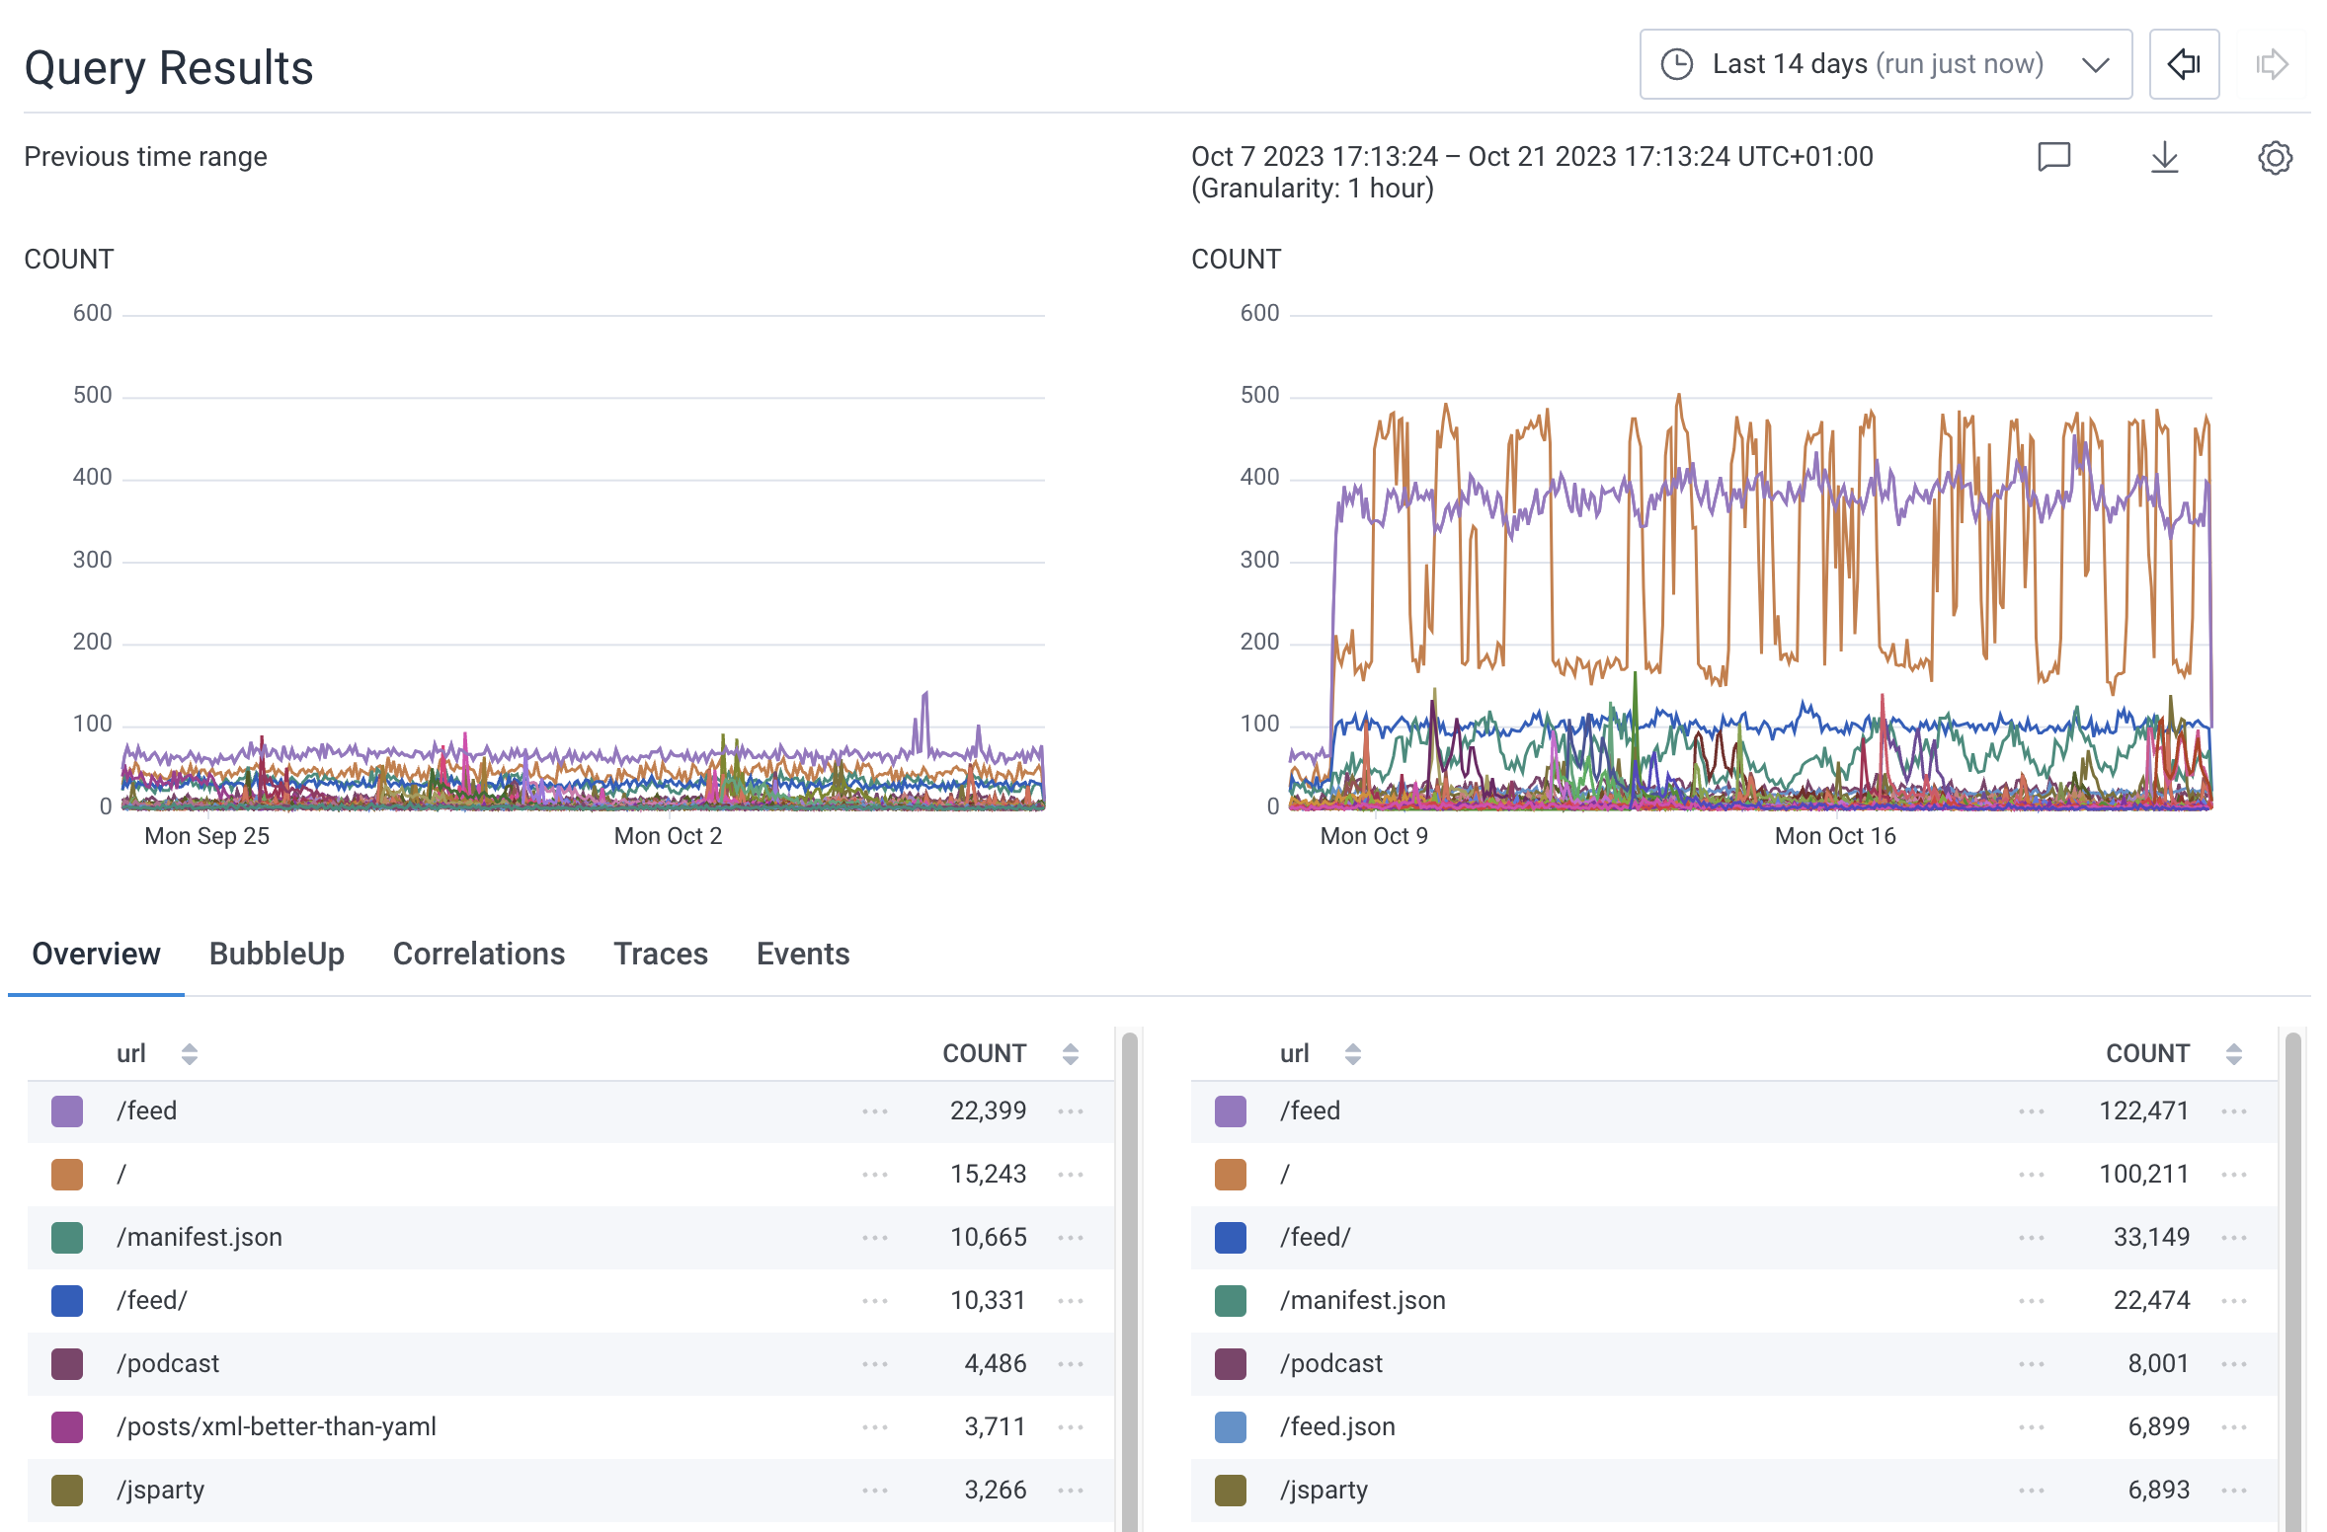Image resolution: width=2327 pixels, height=1532 pixels.
Task: Toggle the /manifest.json series color swatch
Action: pyautogui.click(x=66, y=1237)
